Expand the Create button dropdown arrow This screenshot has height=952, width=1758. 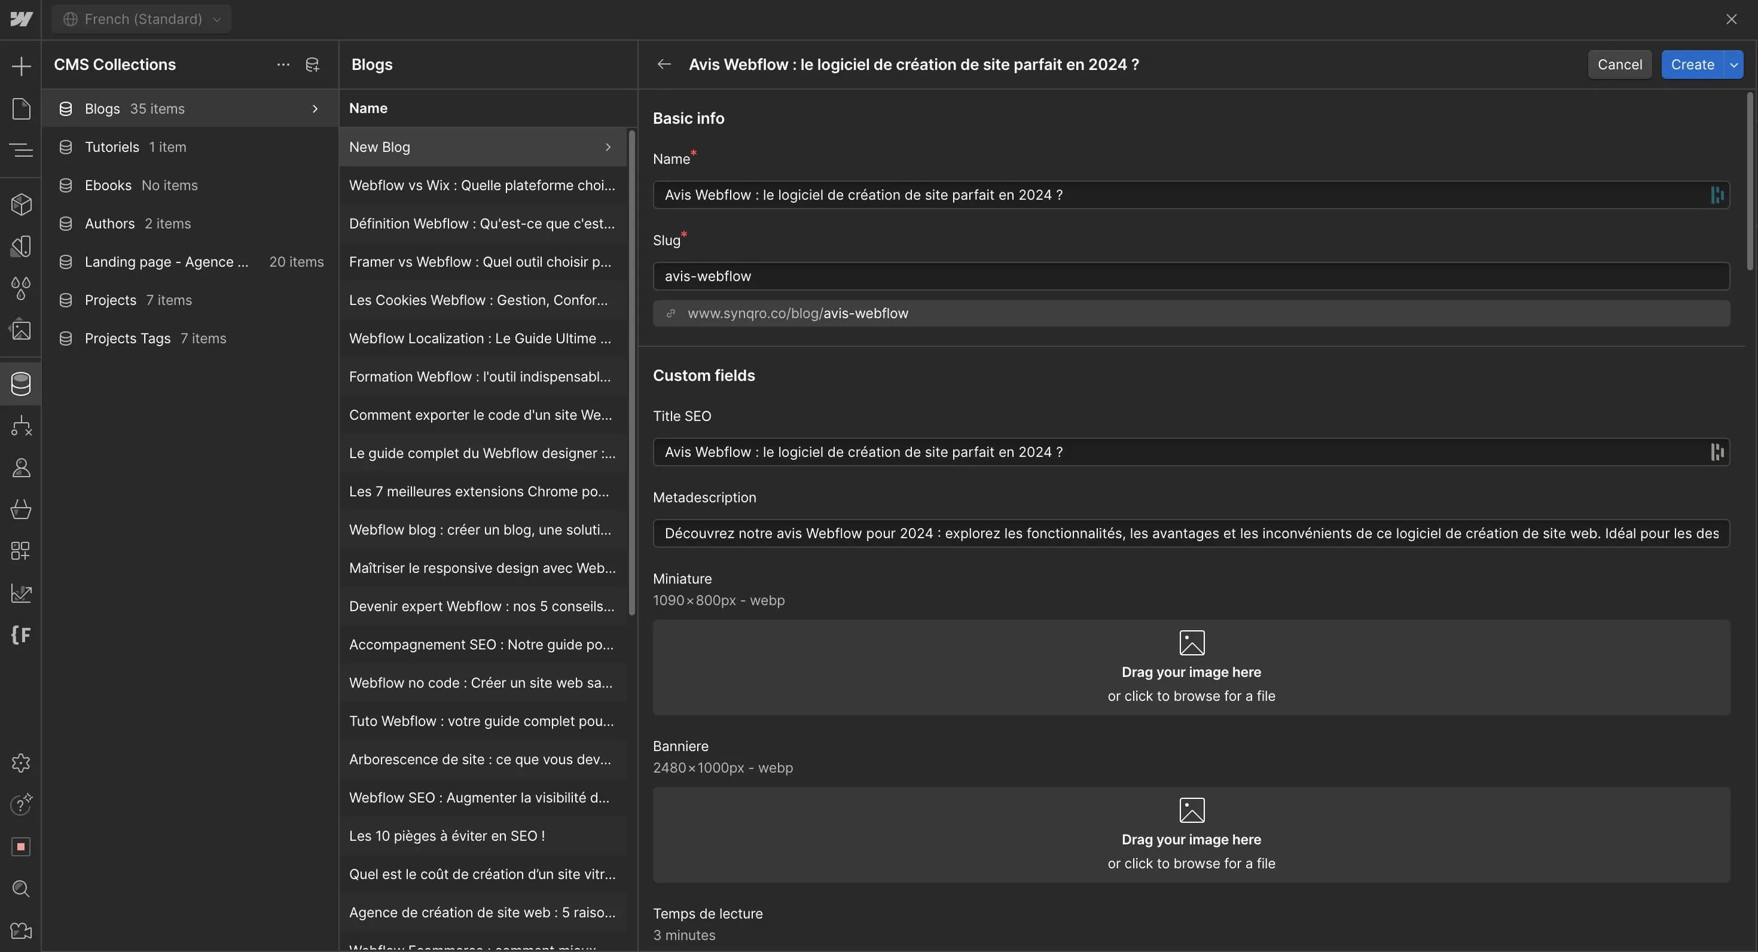coord(1733,65)
